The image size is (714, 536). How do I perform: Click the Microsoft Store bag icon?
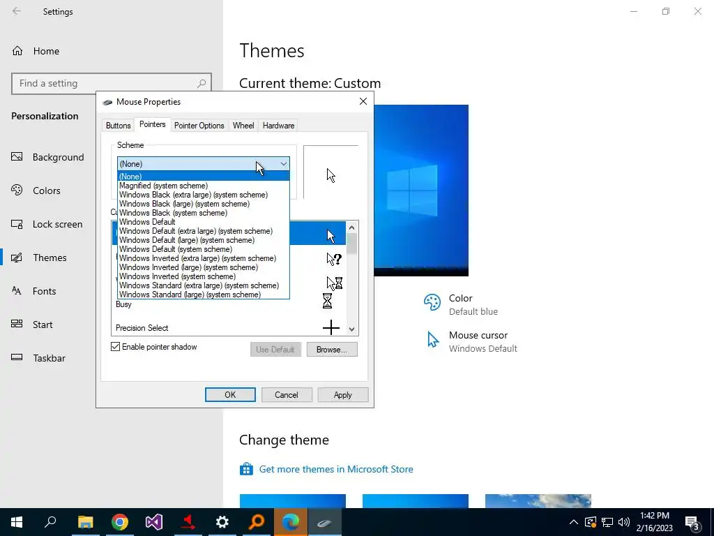click(x=246, y=469)
